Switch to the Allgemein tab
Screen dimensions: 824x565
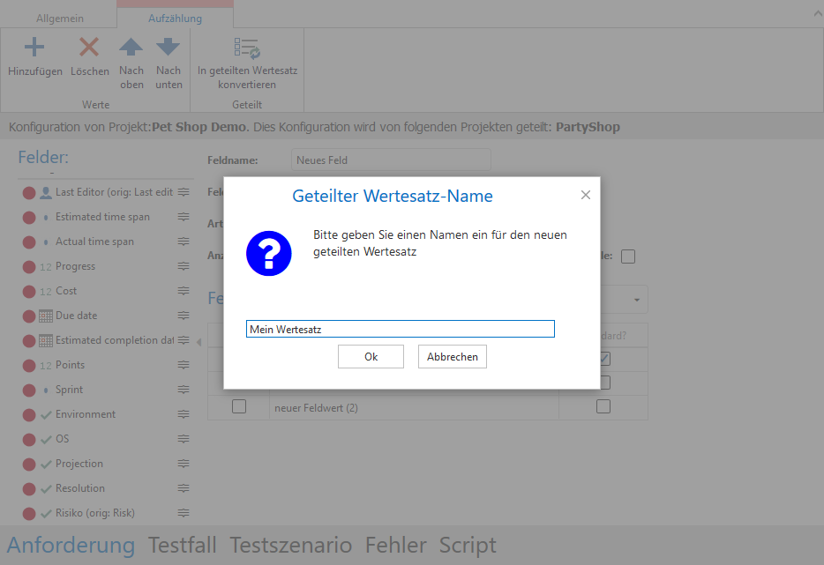point(60,18)
